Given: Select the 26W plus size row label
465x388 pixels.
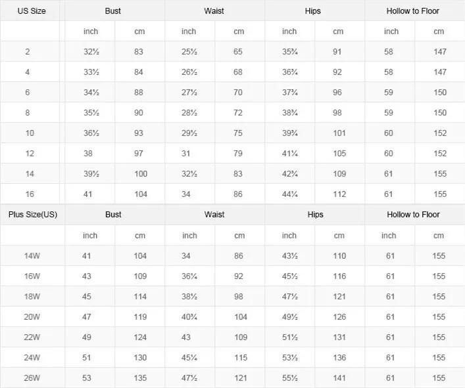Looking at the screenshot, I should click(x=32, y=378).
